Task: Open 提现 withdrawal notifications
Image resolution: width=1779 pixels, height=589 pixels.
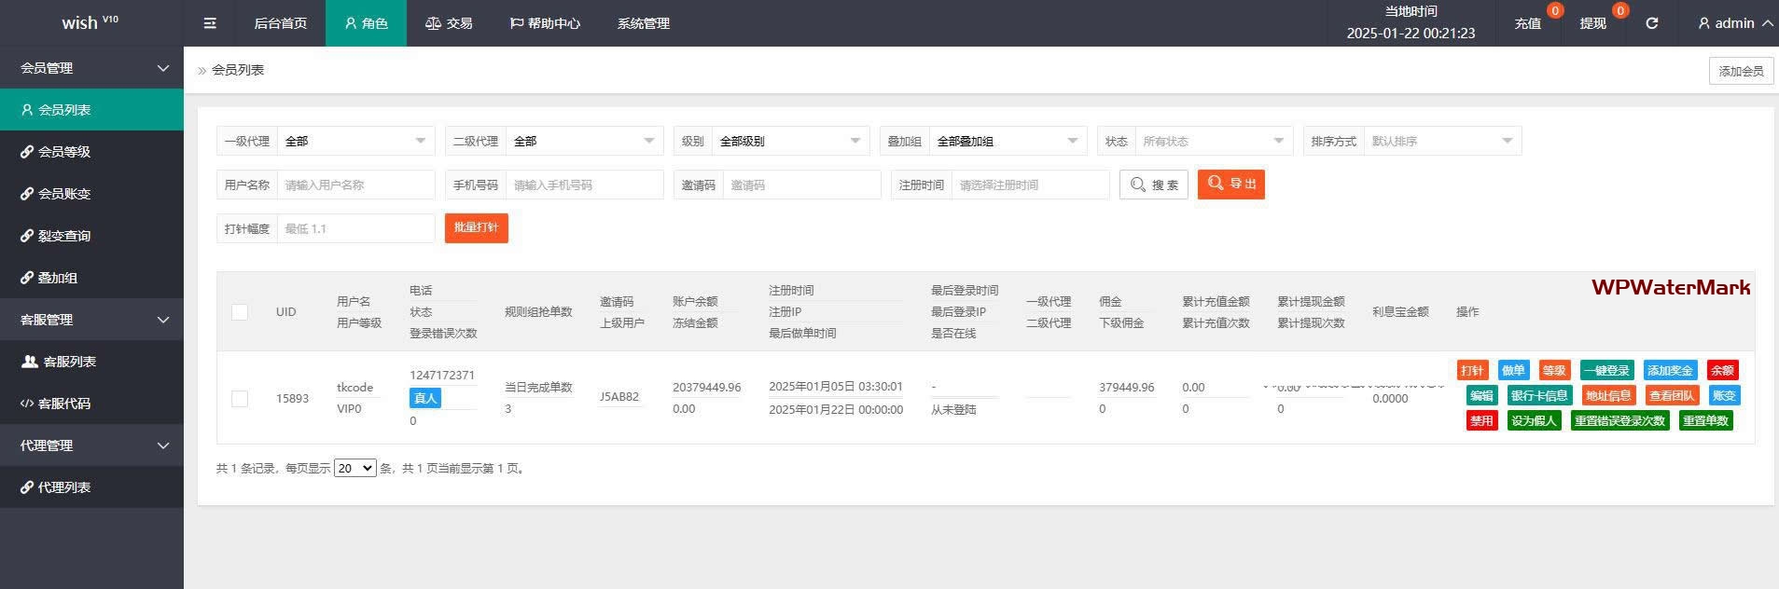Action: pos(1592,23)
